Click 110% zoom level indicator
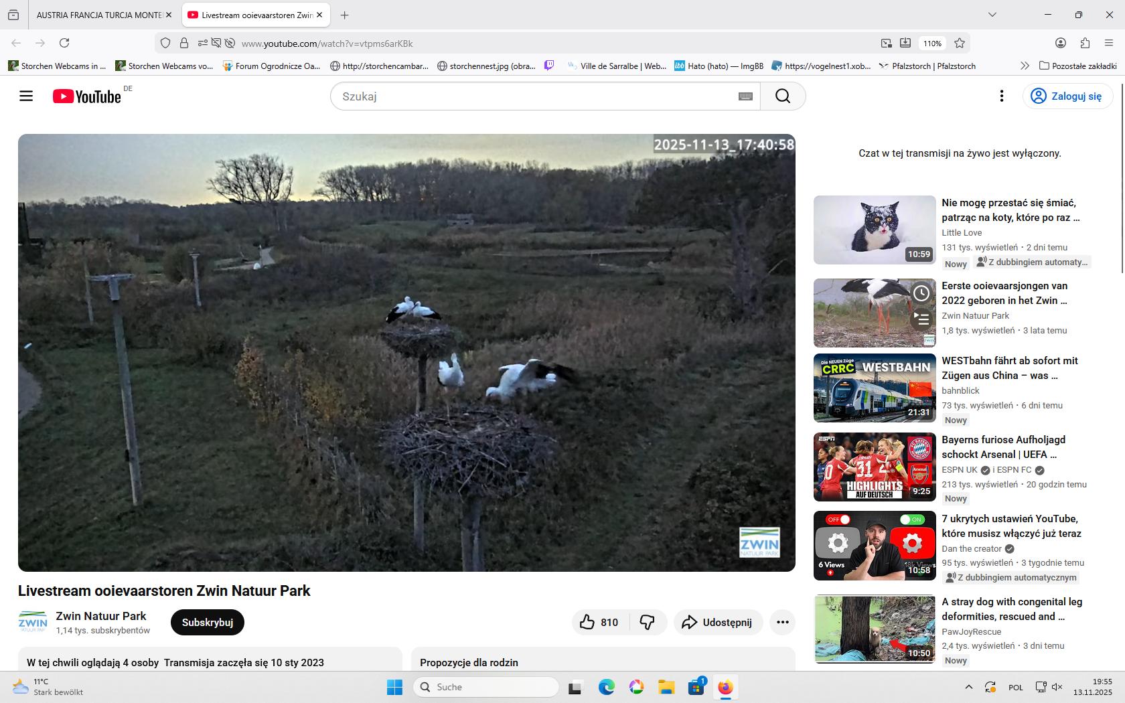The image size is (1125, 703). point(933,43)
